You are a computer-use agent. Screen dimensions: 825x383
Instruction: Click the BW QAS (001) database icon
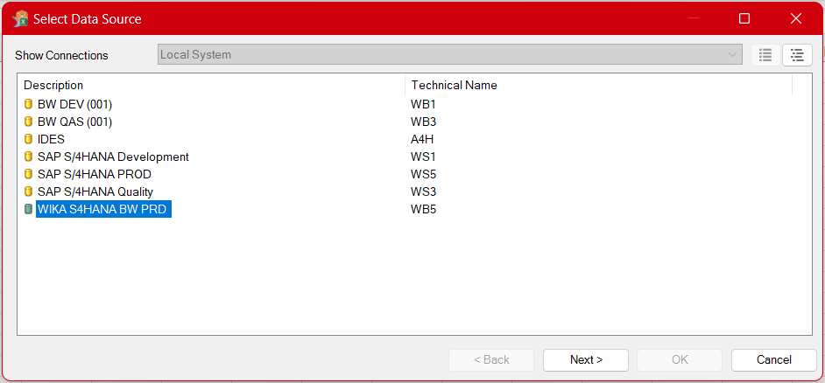[x=28, y=122]
